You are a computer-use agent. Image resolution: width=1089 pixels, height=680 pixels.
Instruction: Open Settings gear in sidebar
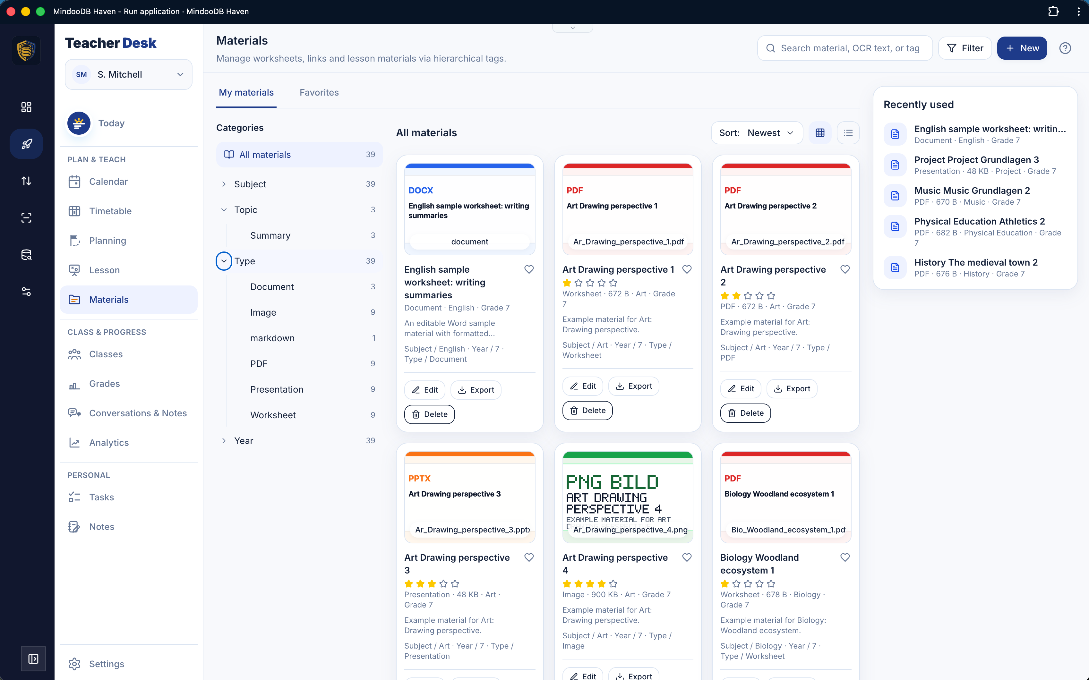(x=129, y=664)
